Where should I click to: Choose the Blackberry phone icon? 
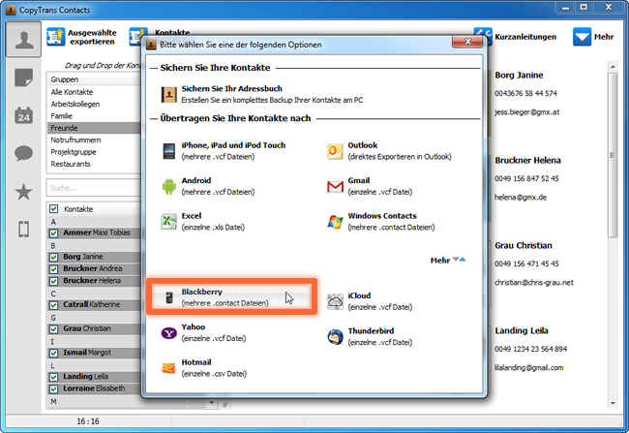pos(169,297)
